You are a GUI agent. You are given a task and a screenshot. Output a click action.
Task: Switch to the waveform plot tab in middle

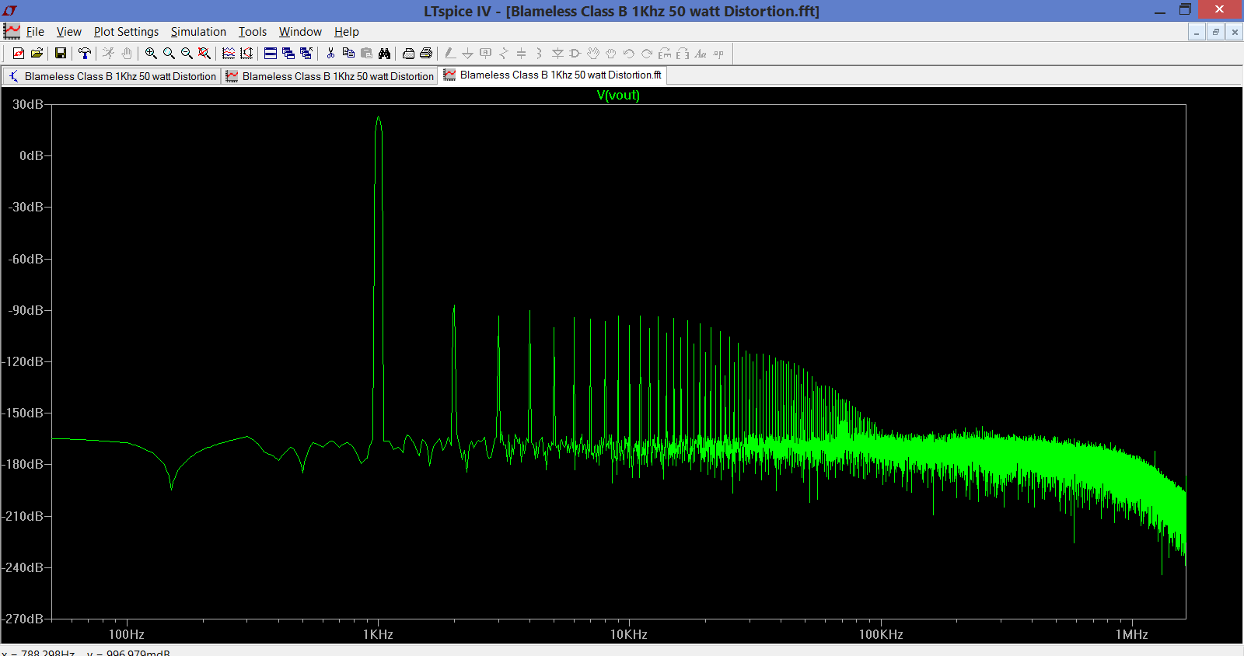point(330,76)
